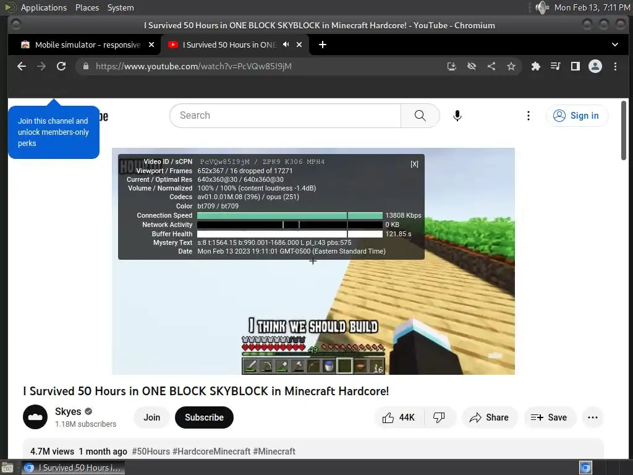Screen dimensions: 633x475
Task: Bookmark this page with the star icon
Action: (511, 66)
